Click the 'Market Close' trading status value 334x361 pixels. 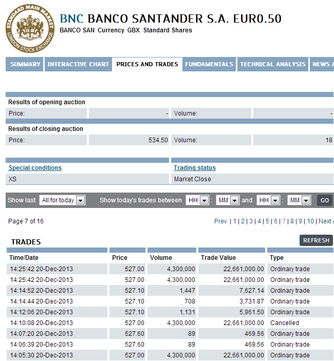(x=193, y=179)
